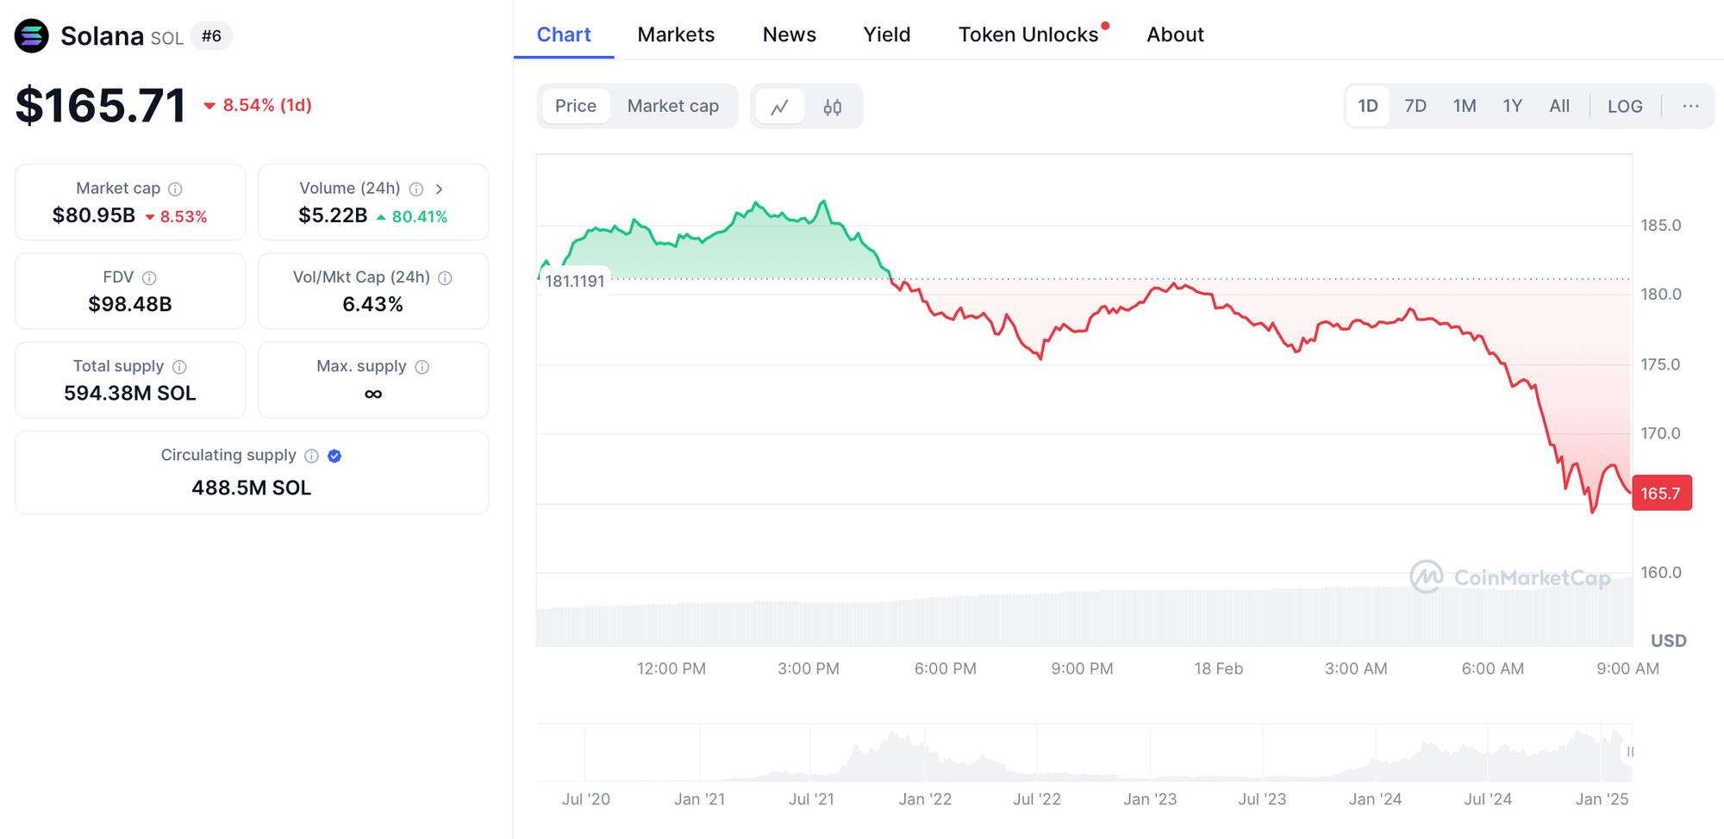This screenshot has height=839, width=1724.
Task: Open Market cap info tooltip icon
Action: pos(175,189)
